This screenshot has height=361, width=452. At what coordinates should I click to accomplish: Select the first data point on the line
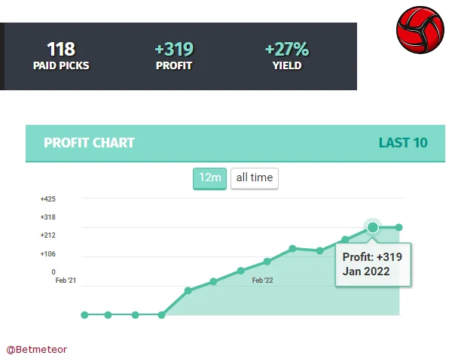point(84,314)
